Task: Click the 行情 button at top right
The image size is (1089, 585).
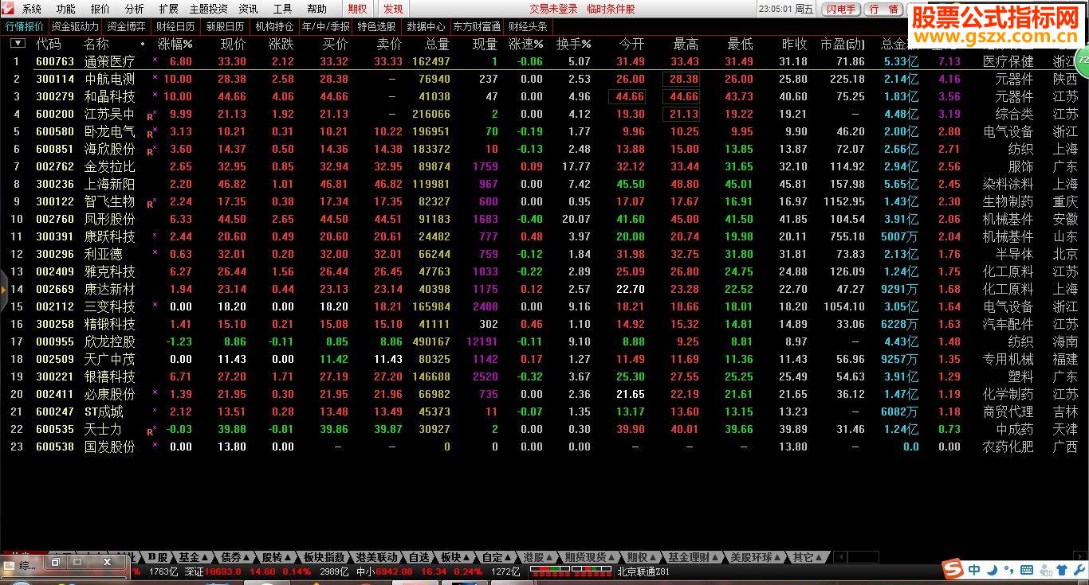Action: pyautogui.click(x=883, y=9)
